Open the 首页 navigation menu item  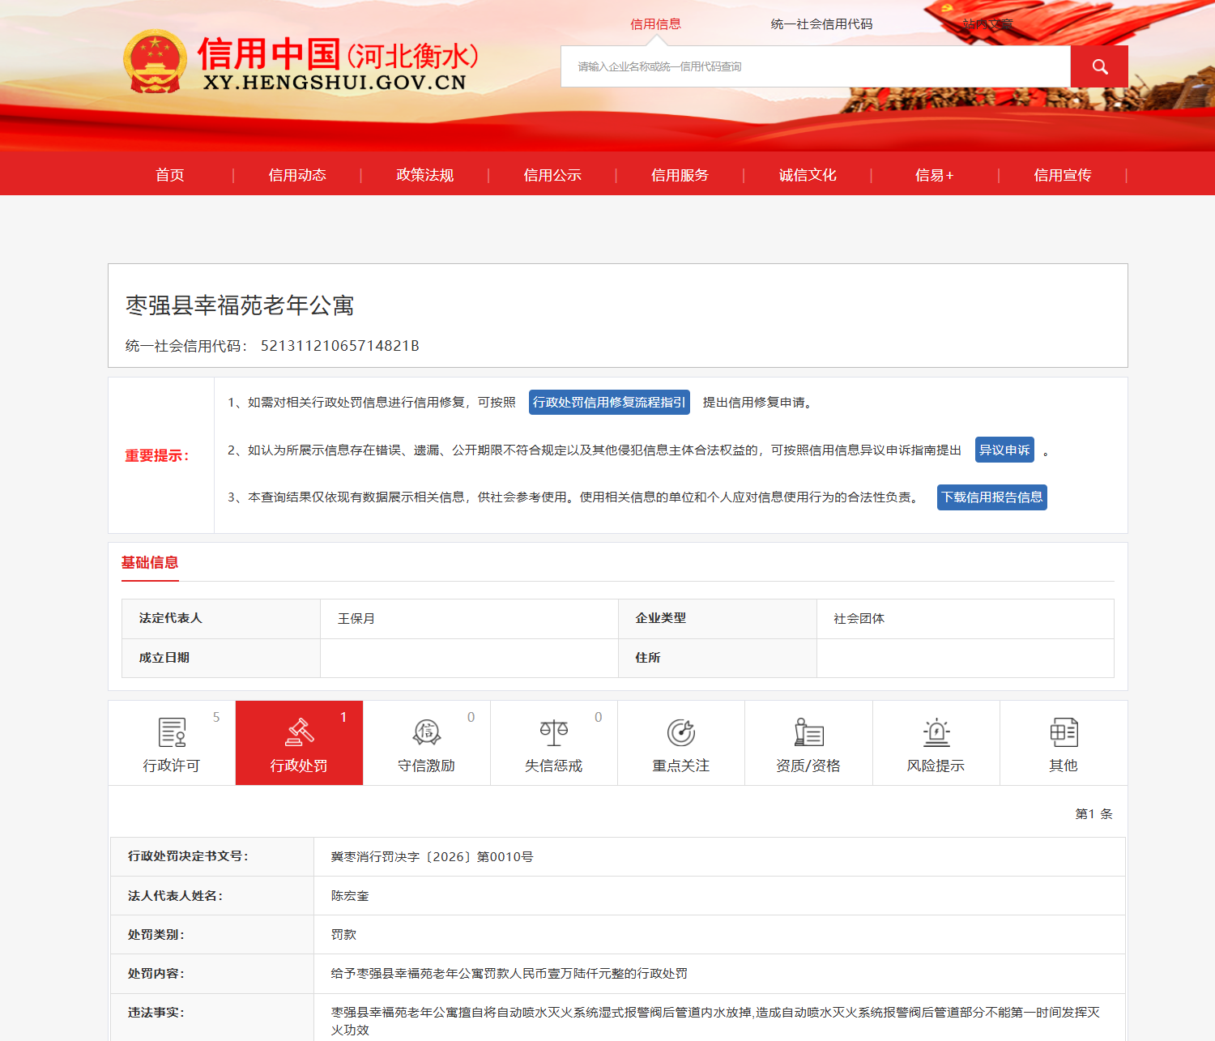click(170, 175)
